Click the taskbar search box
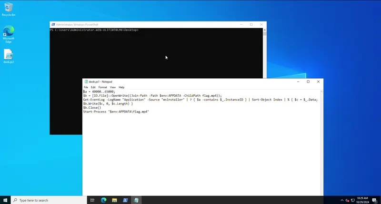The height and width of the screenshot is (204, 381). coord(49,200)
